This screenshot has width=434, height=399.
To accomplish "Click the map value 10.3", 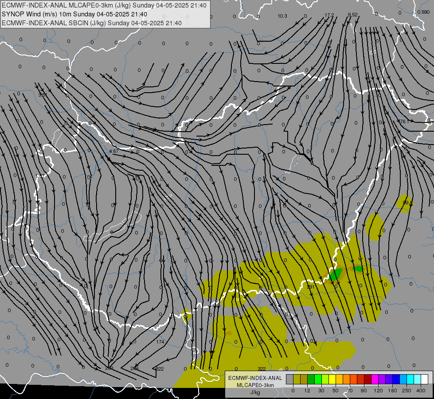I will click(x=282, y=16).
